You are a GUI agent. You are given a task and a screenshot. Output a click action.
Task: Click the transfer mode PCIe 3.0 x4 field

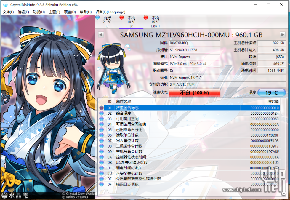click(194, 64)
